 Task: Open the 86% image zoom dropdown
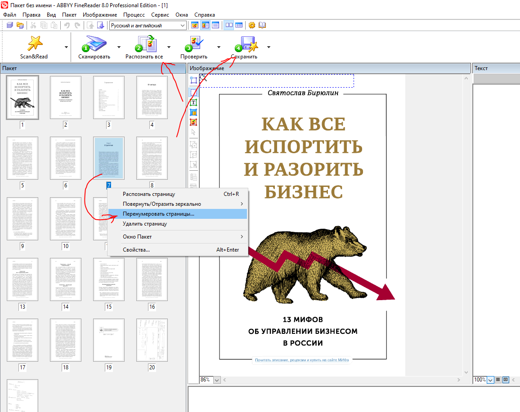(x=217, y=380)
